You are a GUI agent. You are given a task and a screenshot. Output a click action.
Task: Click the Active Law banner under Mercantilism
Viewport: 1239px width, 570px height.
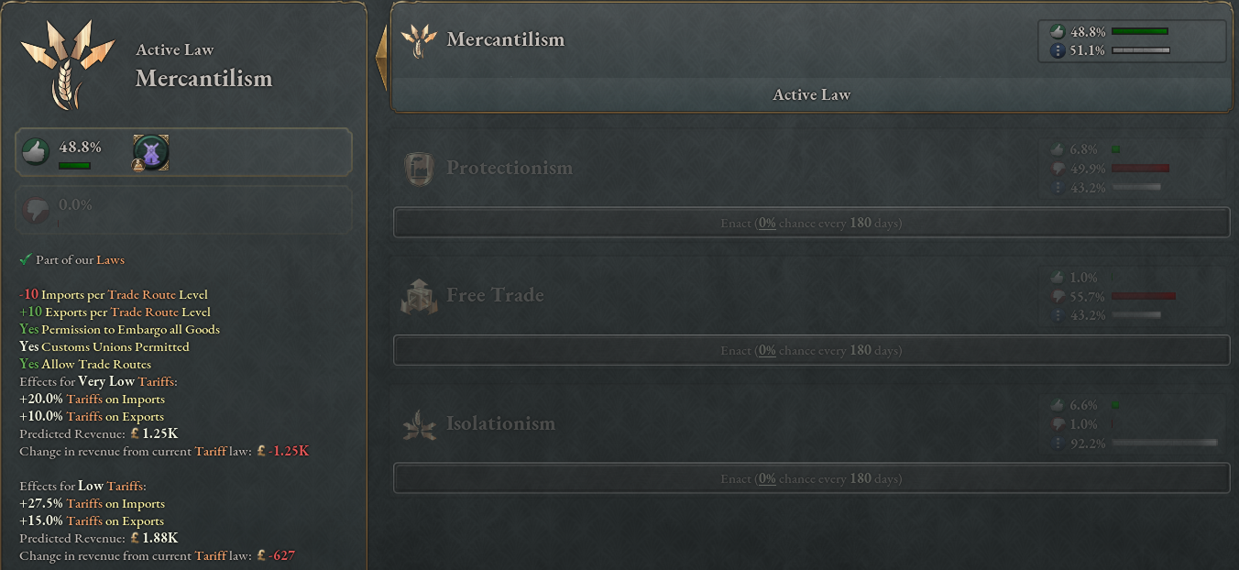tap(811, 93)
